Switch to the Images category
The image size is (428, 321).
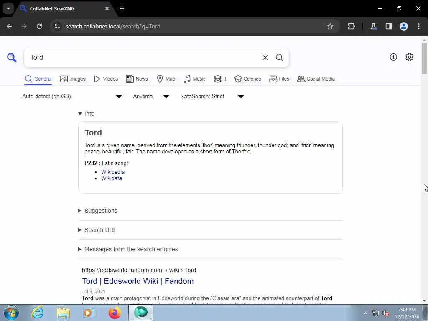(x=73, y=79)
